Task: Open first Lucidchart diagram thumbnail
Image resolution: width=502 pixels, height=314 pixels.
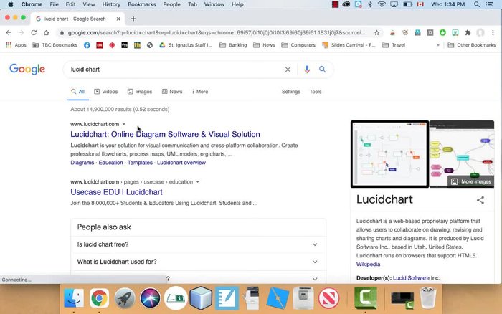Action: click(x=389, y=154)
